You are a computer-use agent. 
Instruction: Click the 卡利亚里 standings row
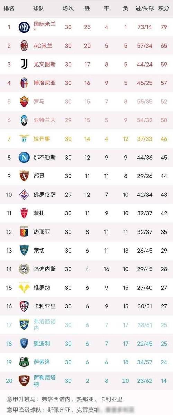[x=86, y=306]
